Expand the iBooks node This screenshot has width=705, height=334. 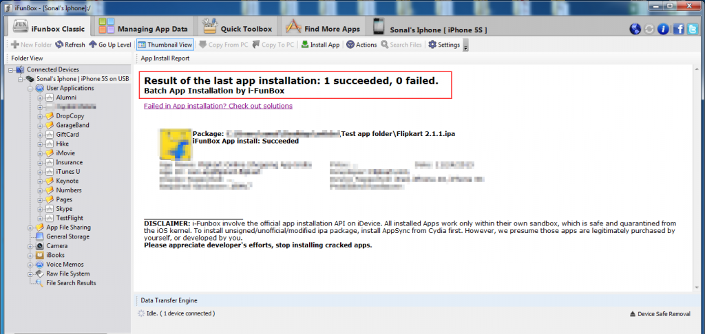30,255
